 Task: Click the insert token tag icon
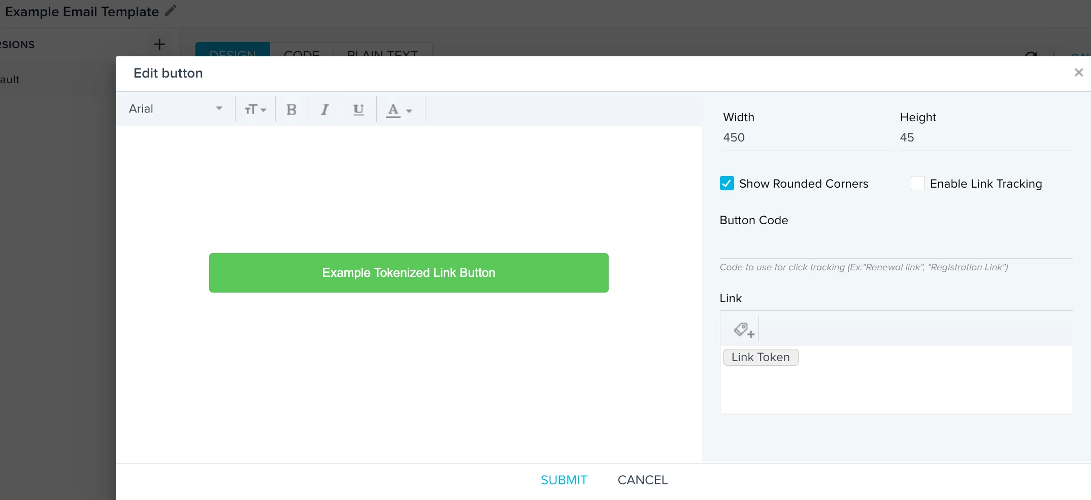744,330
